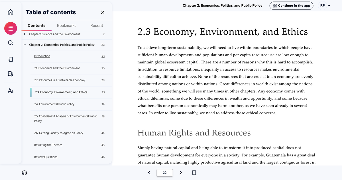Open Chapter 1: Science and the Environment entry
This screenshot has width=342, height=180.
click(x=54, y=34)
